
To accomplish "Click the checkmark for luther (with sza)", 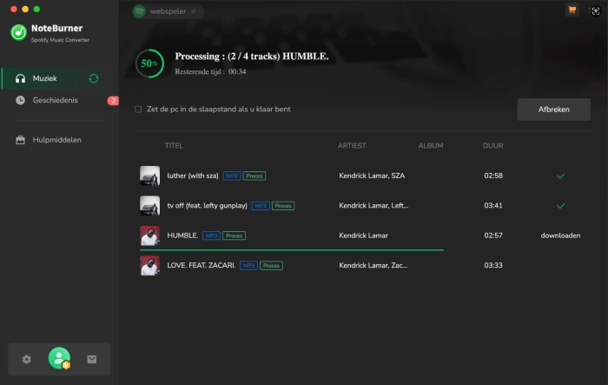I will (561, 176).
